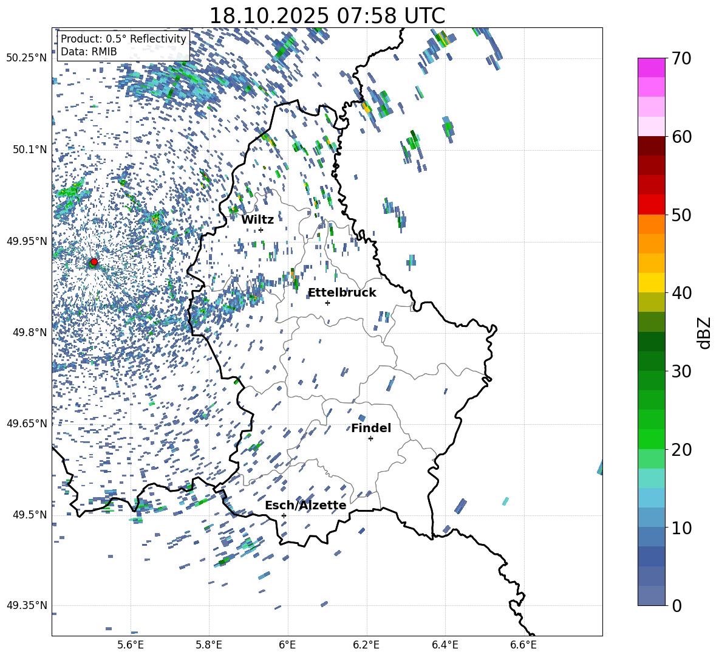Click the 49.8°N latitude label
The height and width of the screenshot is (657, 719).
30,332
